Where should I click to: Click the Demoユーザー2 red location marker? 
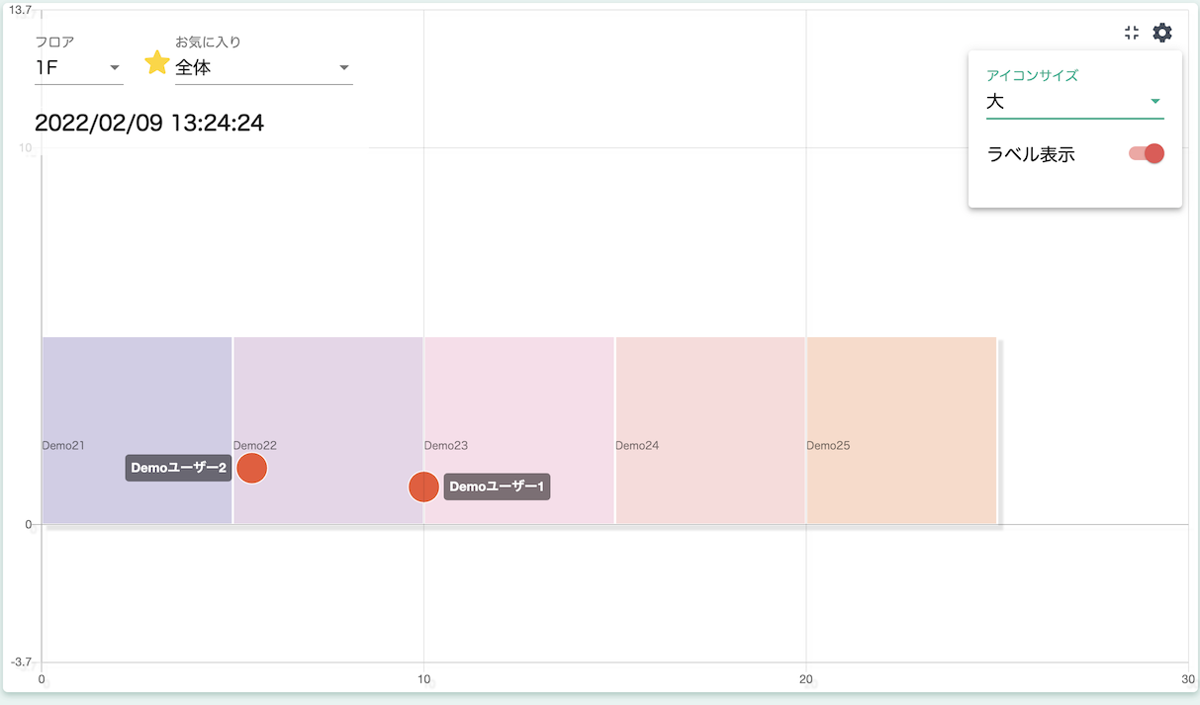pyautogui.click(x=252, y=468)
